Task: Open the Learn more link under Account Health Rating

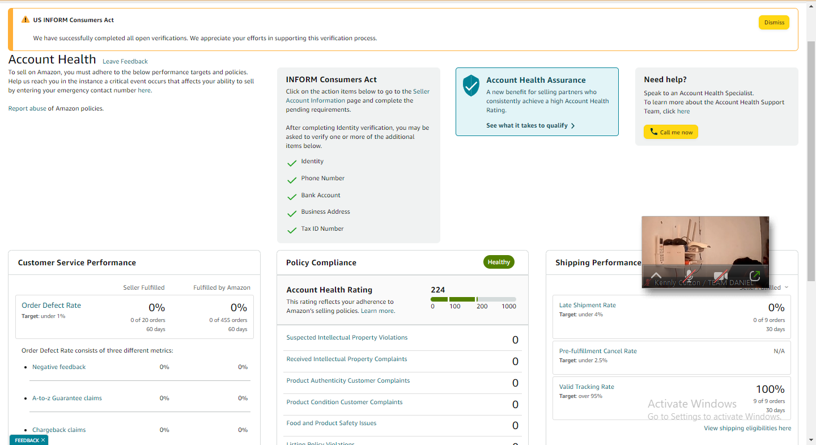Action: click(377, 311)
